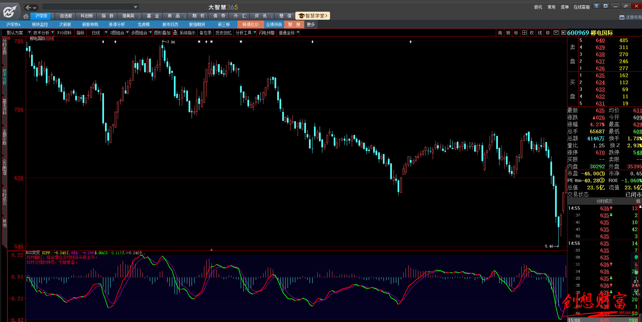Click the panel collapse-up icon next to 移

point(556,33)
